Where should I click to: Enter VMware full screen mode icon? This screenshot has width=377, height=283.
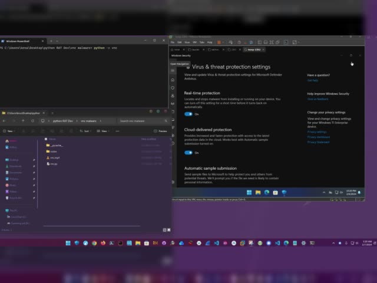tap(272, 42)
